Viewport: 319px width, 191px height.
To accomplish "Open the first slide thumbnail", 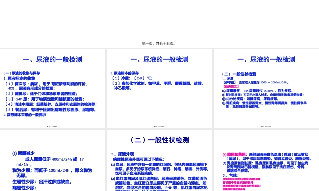I will point(53,89).
